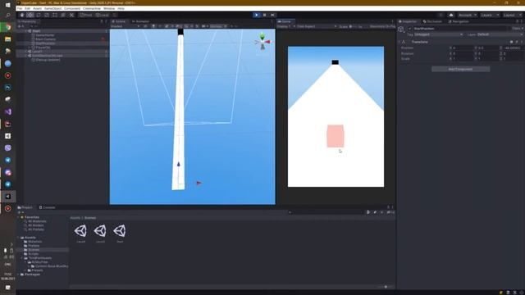525x295 pixels.
Task: Open the Display 1 dropdown in Game view
Action: [285, 26]
